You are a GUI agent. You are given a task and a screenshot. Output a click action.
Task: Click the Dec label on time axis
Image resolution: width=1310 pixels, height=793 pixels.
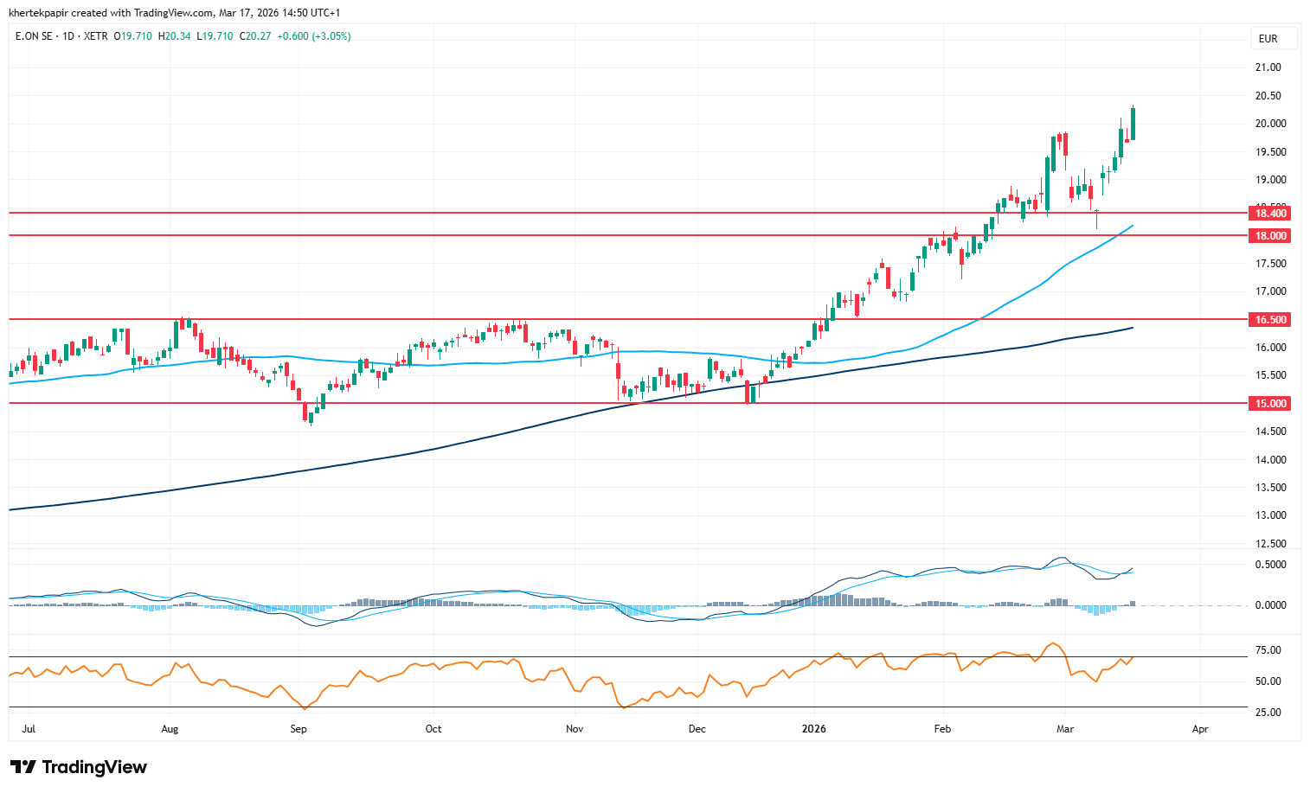point(697,729)
